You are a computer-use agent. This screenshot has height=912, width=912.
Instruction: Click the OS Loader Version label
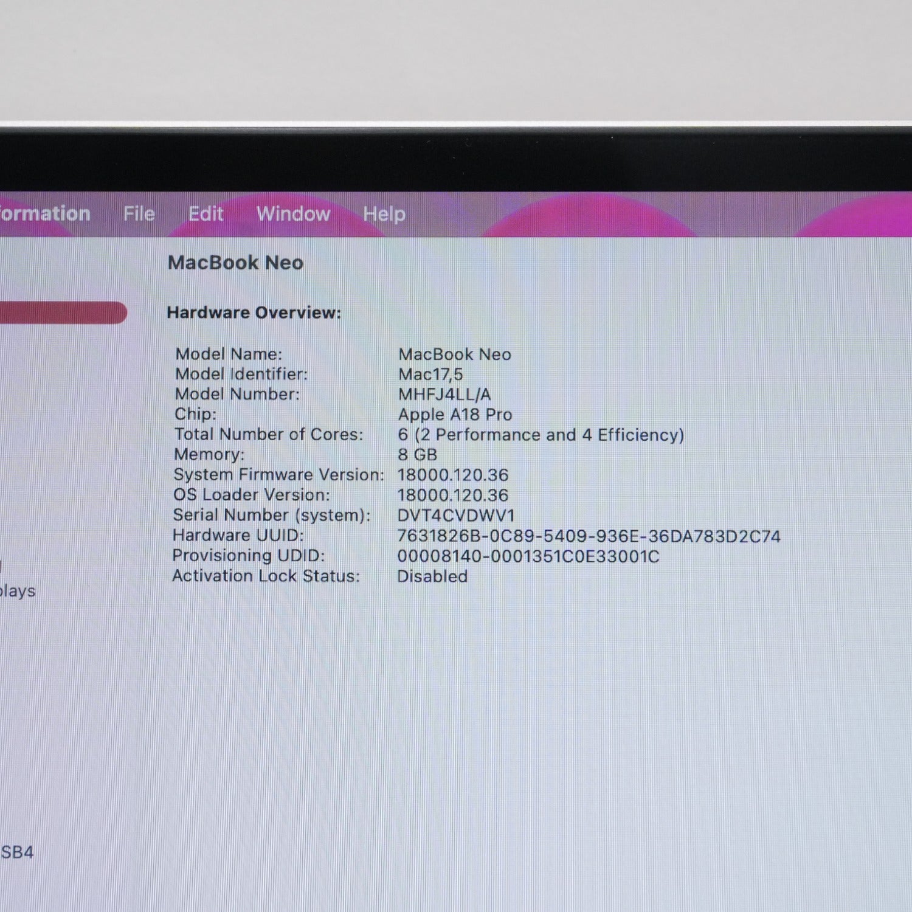(x=252, y=494)
